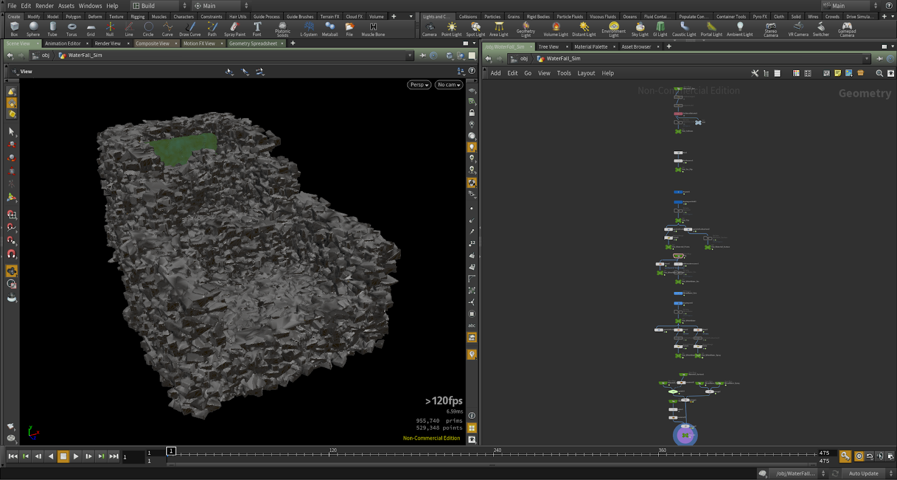
Task: Open the Persp view dropdown
Action: 419,85
